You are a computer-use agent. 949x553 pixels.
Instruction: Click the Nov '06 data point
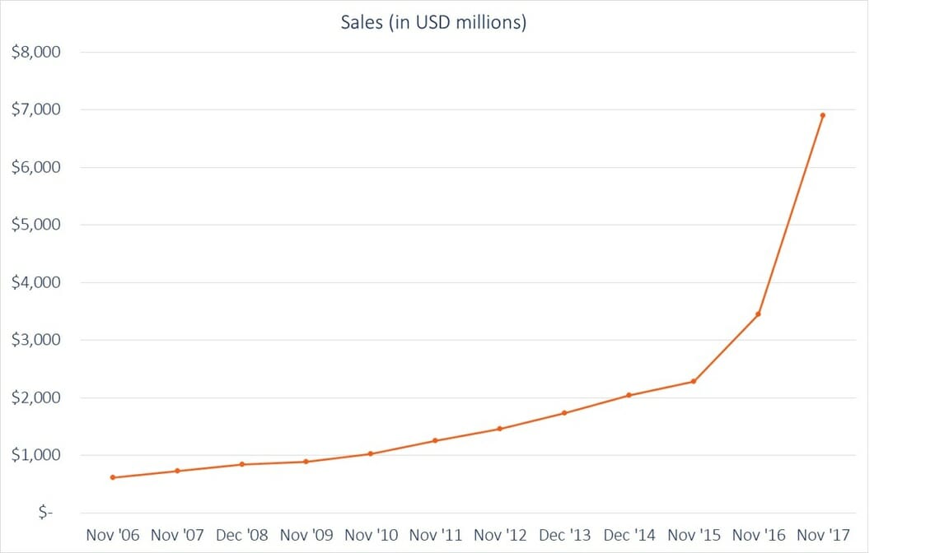(x=113, y=476)
